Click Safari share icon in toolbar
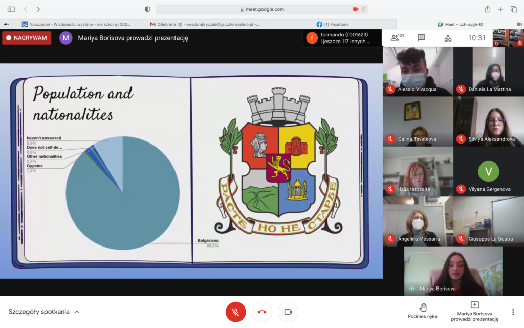524x328 pixels. [x=487, y=9]
